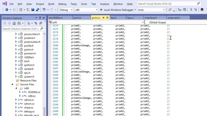Click the Navigate Forward toolbar icon

(14, 10)
